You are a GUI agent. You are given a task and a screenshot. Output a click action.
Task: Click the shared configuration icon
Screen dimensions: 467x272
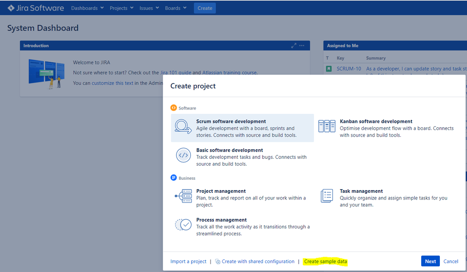click(218, 261)
